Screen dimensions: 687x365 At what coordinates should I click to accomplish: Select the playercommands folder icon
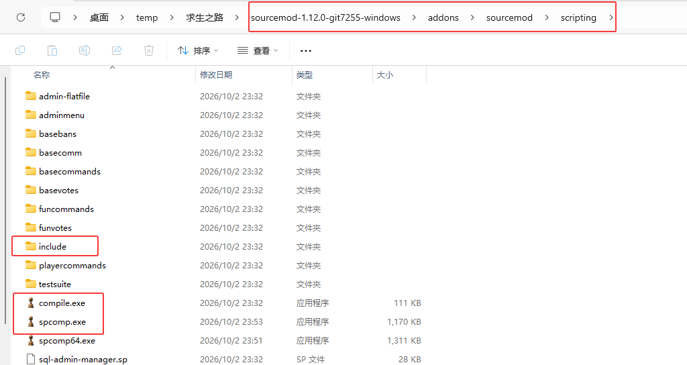click(31, 266)
